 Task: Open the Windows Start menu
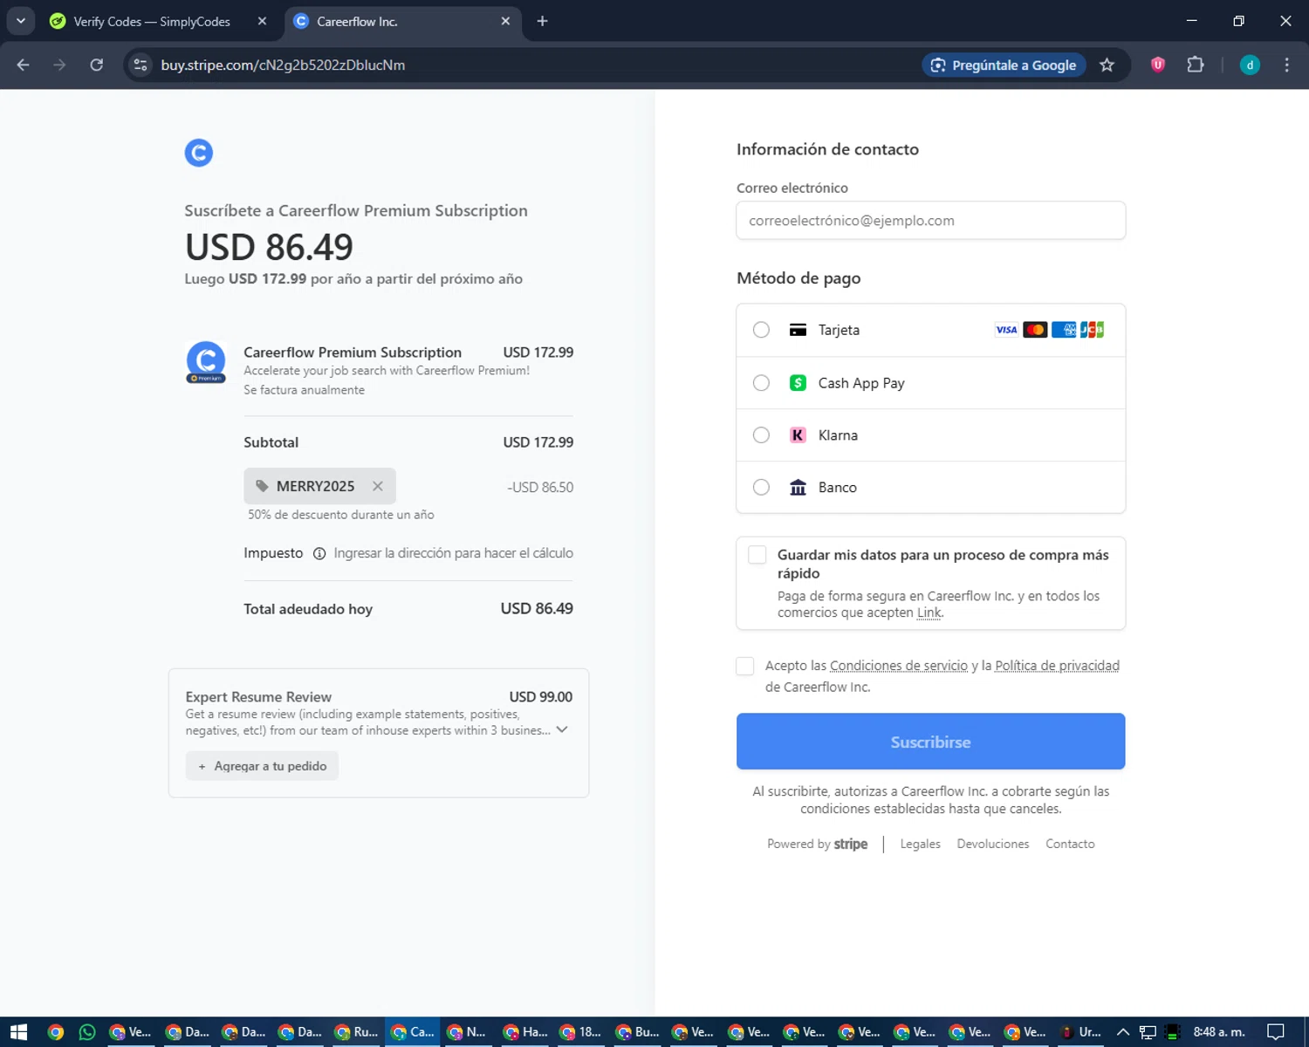(x=18, y=1032)
